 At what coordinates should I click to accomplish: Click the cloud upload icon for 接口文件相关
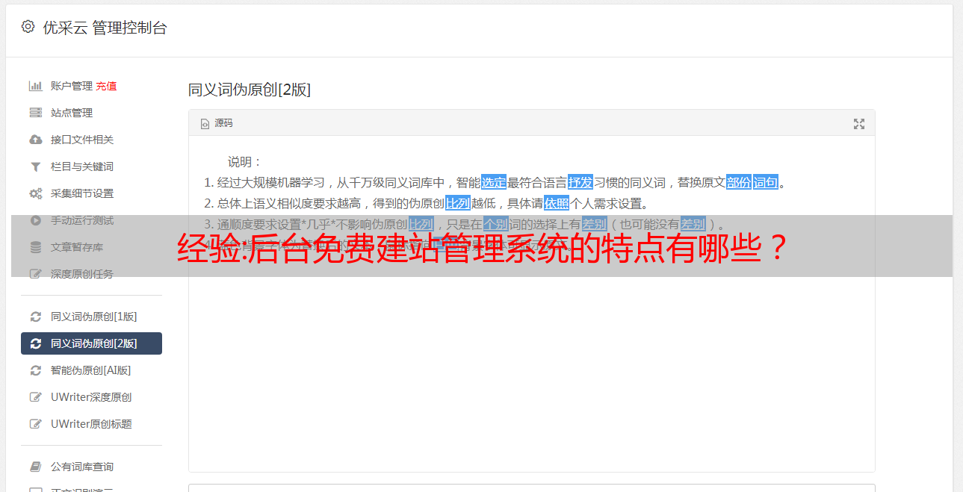35,140
